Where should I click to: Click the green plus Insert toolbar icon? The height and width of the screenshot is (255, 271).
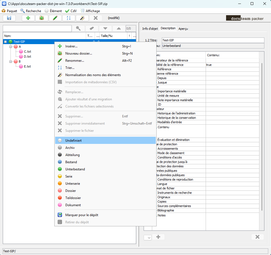(28, 18)
